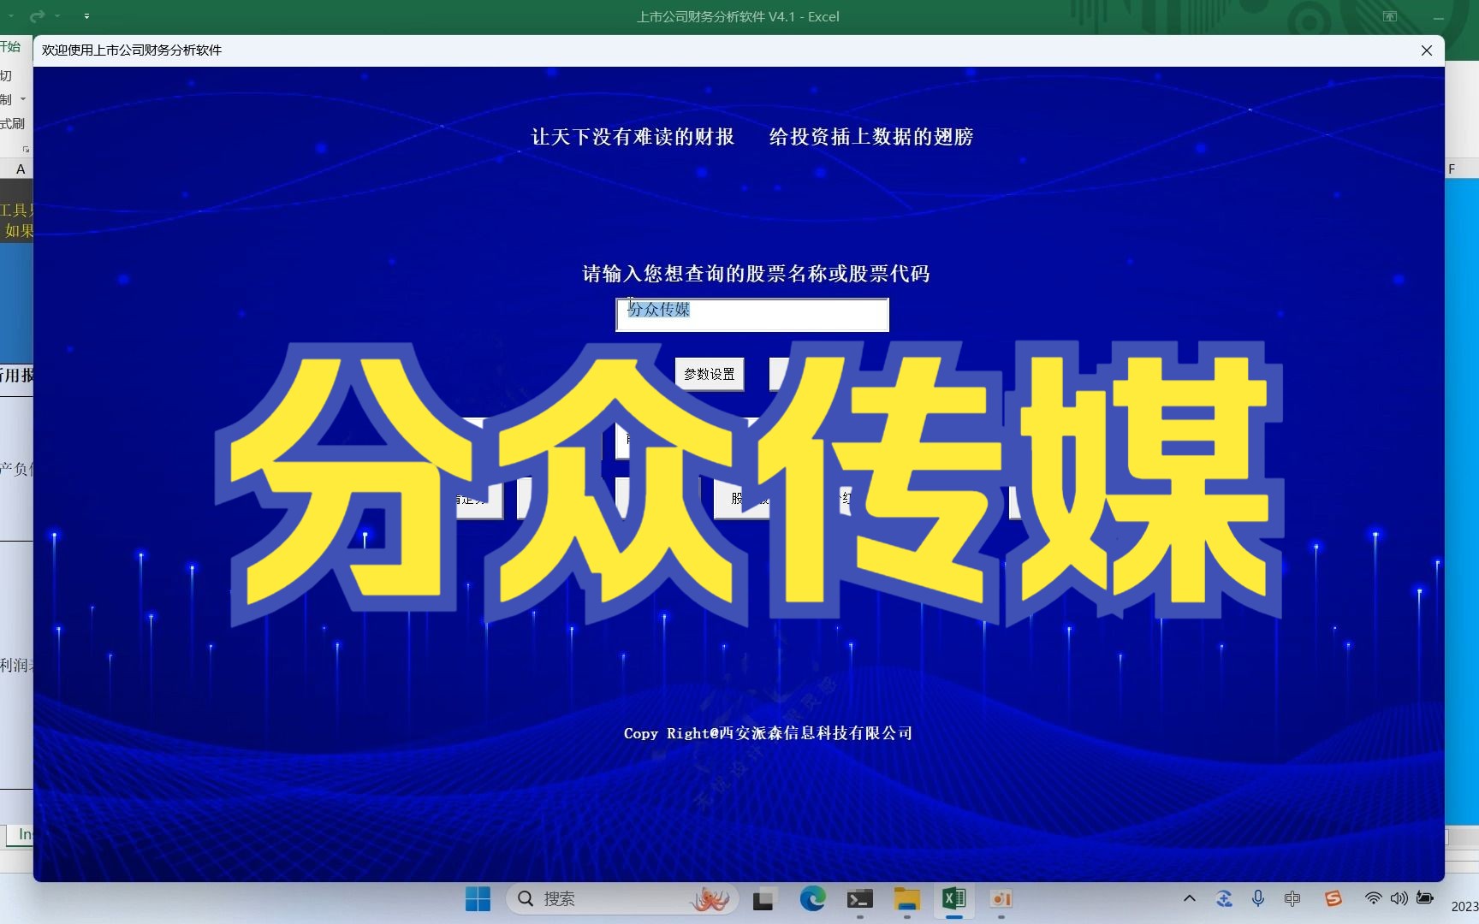Click the blue sync icon in the system tray
Image resolution: width=1479 pixels, height=924 pixels.
click(x=1224, y=898)
